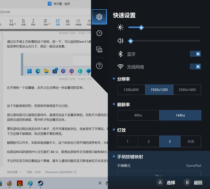Click the 刷新率 section label
Viewport: 210px width, 189px height.
click(x=123, y=104)
